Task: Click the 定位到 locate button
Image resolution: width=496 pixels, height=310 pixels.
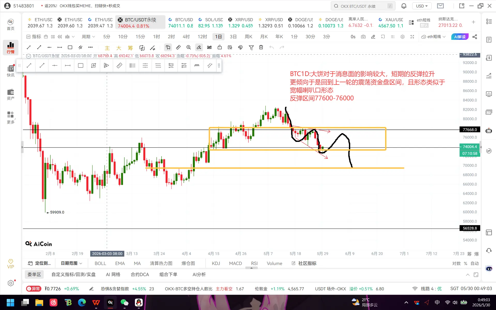Action: pos(39,263)
